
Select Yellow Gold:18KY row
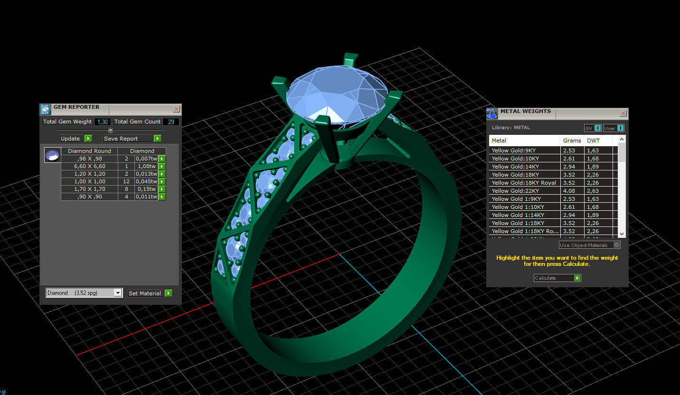(x=554, y=175)
